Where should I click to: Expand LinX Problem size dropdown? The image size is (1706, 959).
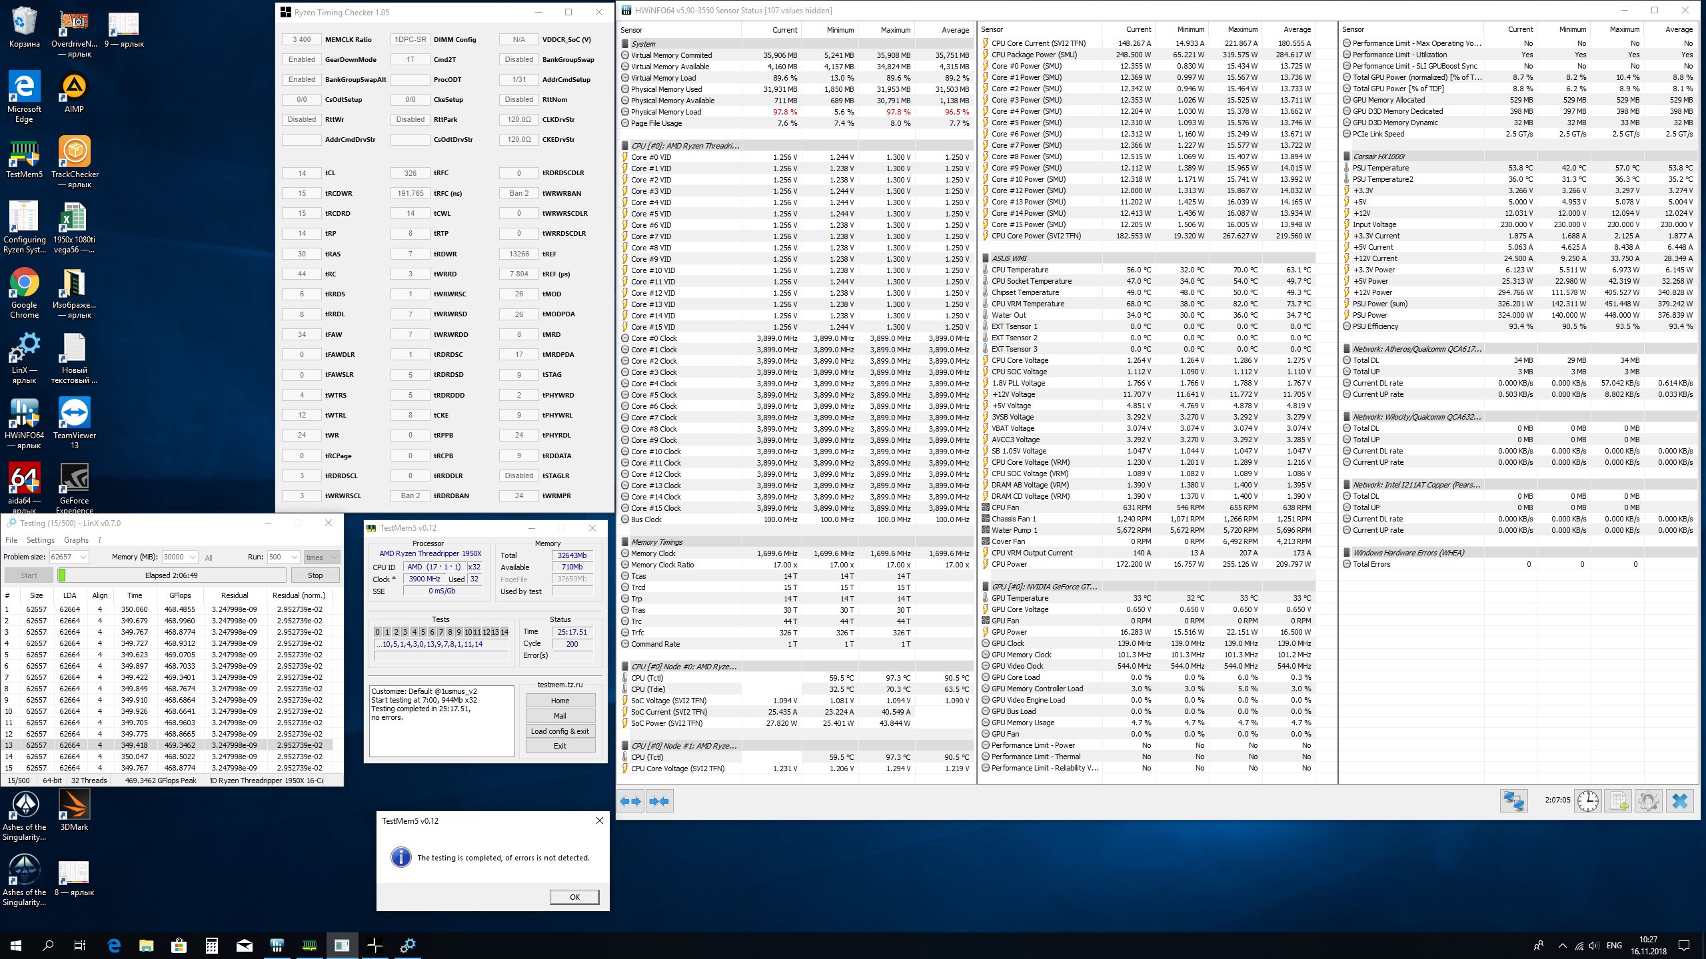point(83,557)
